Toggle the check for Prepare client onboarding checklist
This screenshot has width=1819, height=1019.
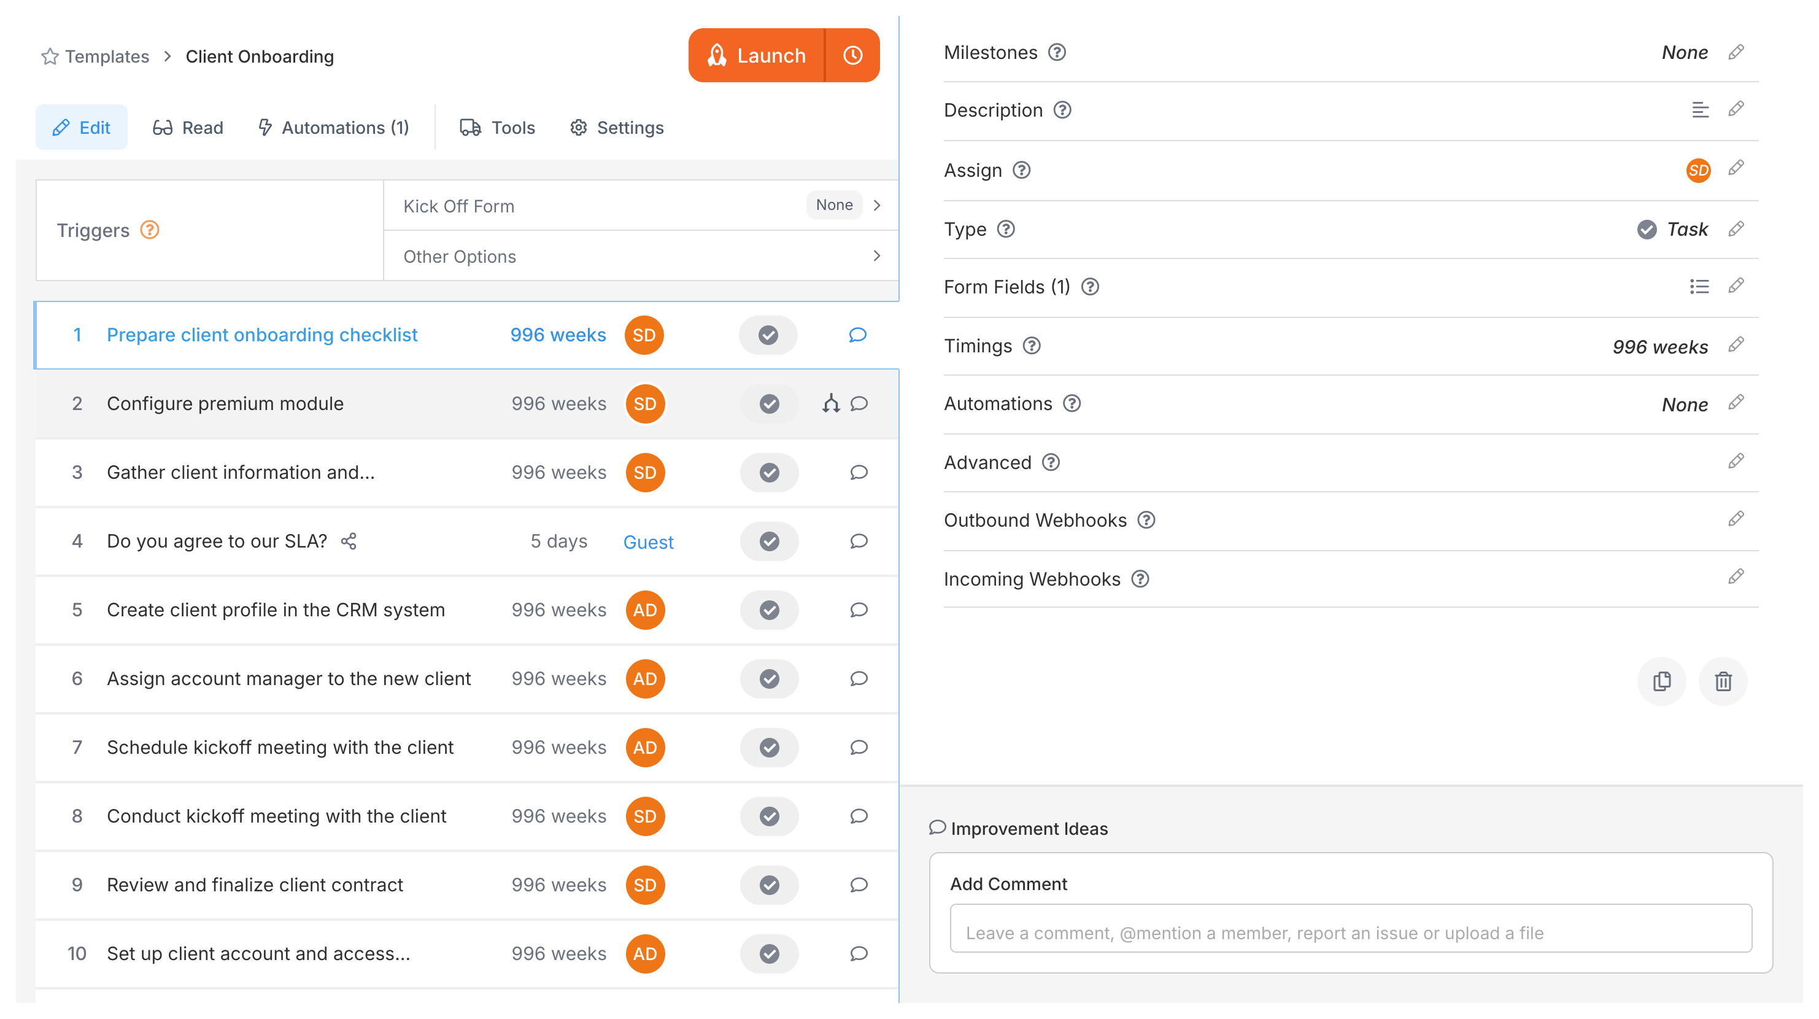coord(768,335)
